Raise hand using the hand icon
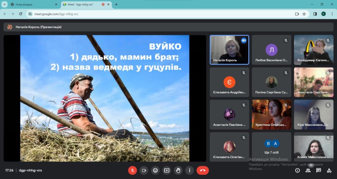 tap(178, 171)
